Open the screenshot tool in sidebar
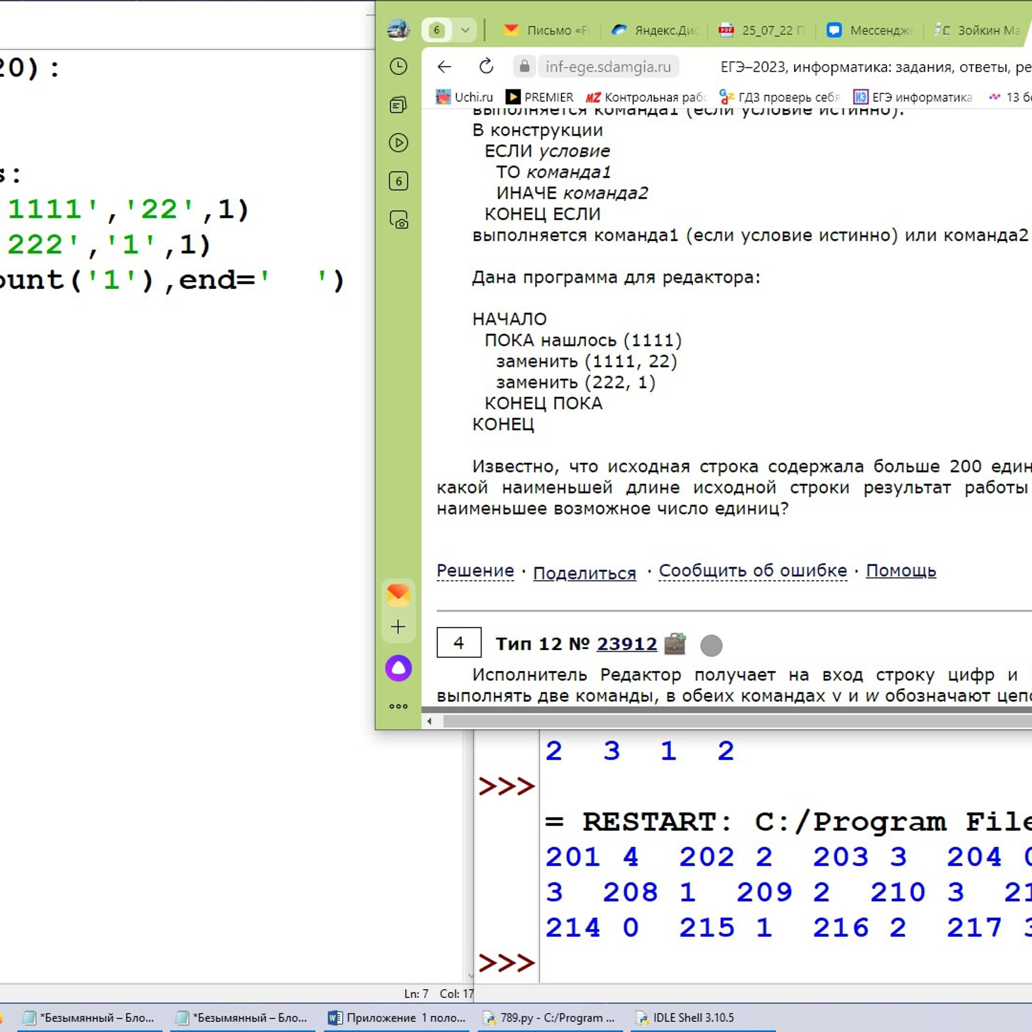Viewport: 1032px width, 1032px height. pyautogui.click(x=398, y=220)
